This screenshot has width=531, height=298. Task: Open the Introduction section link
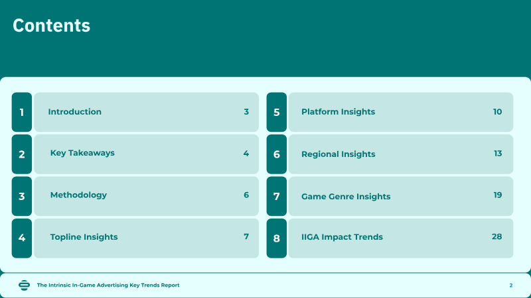tap(75, 112)
